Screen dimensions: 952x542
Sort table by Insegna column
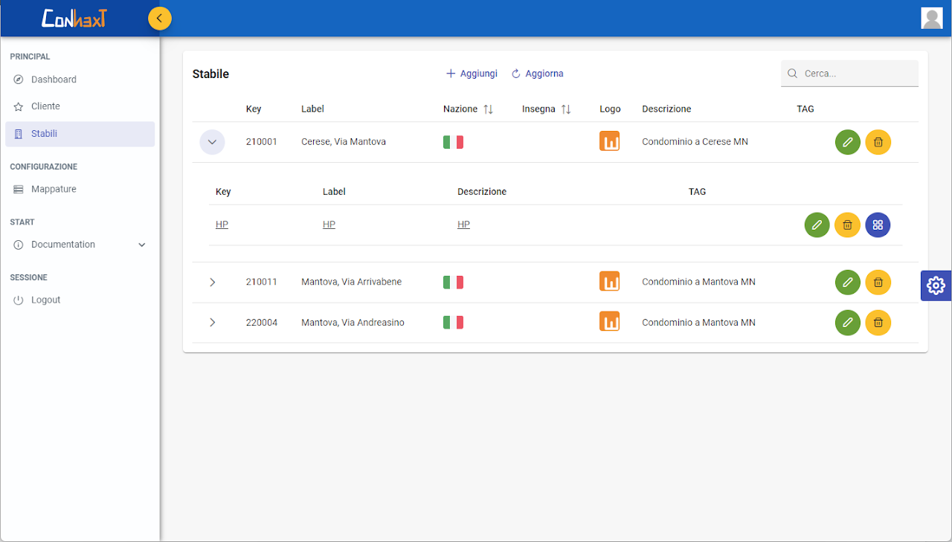(x=565, y=109)
